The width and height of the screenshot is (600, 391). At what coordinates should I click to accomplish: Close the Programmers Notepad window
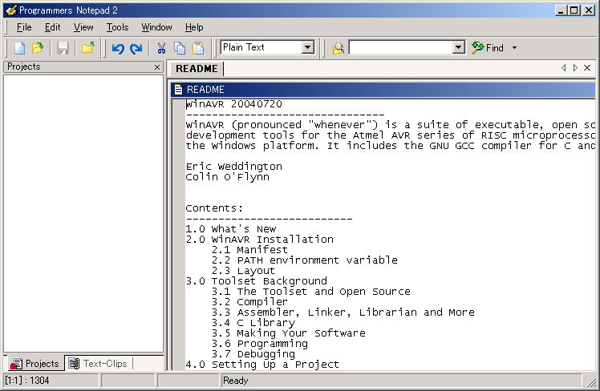(x=589, y=10)
